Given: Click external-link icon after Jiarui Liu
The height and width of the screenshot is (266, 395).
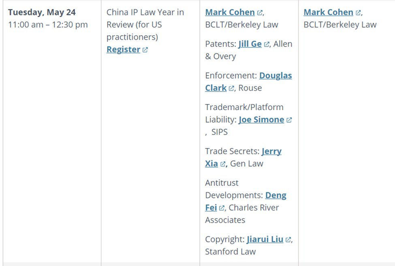Looking at the screenshot, I should click(288, 240).
